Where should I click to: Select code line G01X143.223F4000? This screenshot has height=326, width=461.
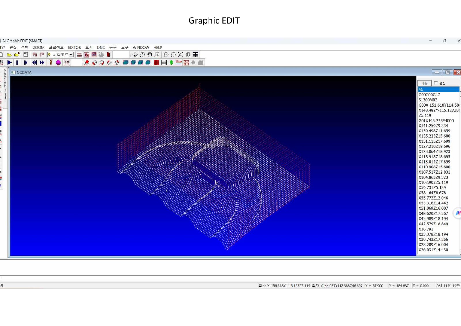click(x=439, y=121)
